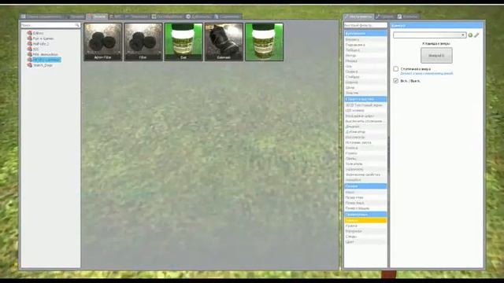Focus the entity search field

50,25
